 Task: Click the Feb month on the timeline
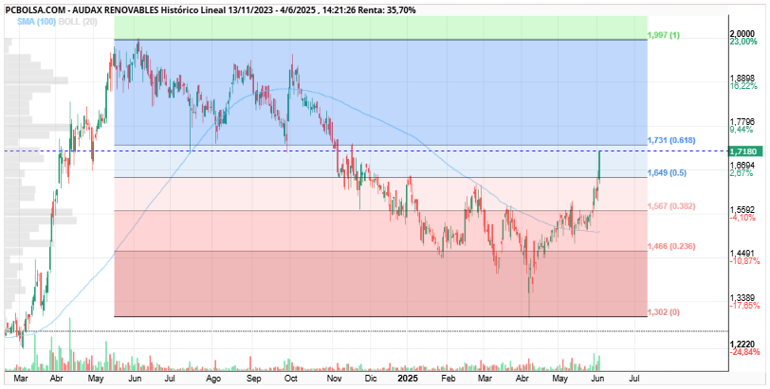447,379
